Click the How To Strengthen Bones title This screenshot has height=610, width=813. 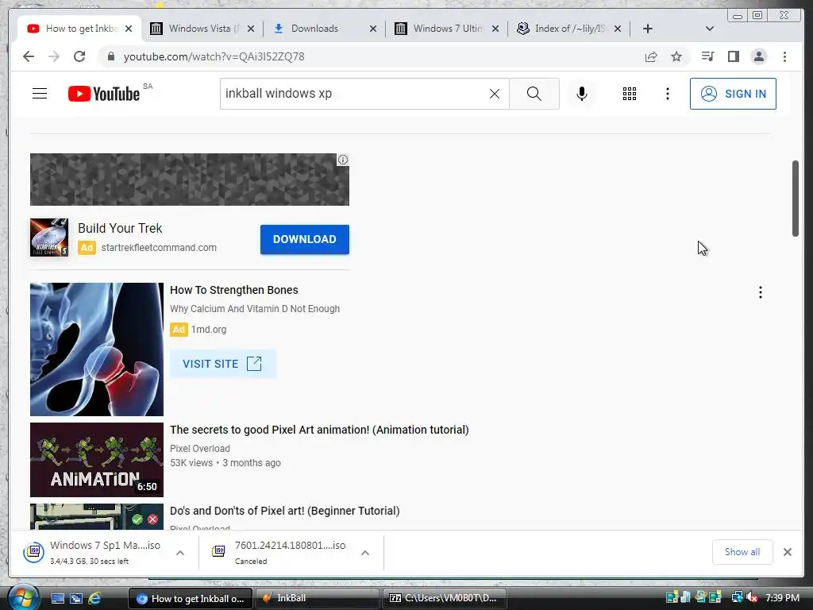[x=234, y=290]
